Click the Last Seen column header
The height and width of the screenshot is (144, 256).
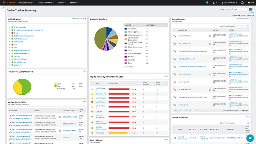tap(216, 30)
